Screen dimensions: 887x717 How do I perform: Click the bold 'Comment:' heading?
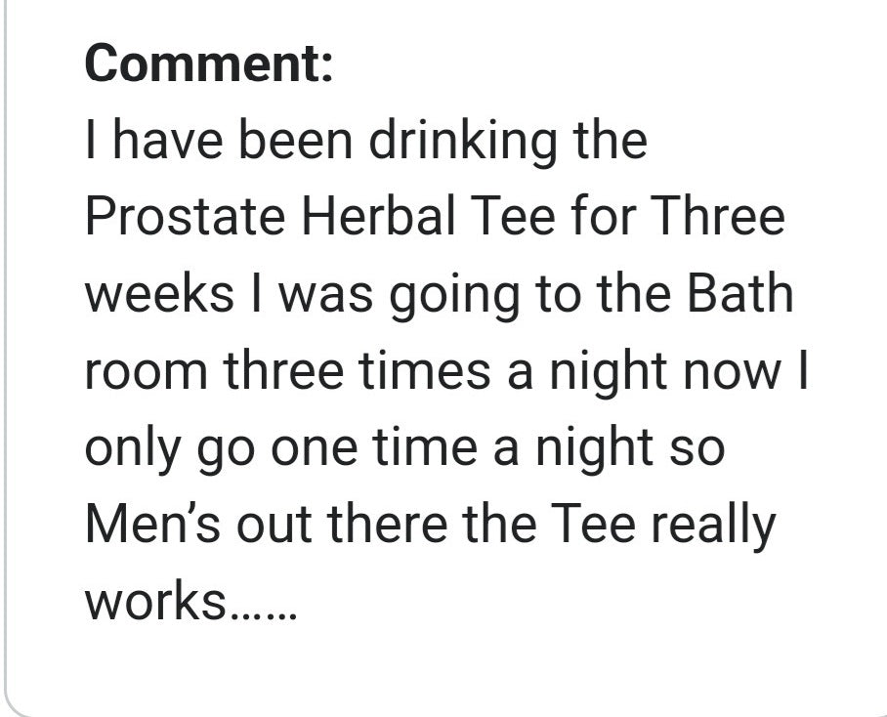point(209,65)
